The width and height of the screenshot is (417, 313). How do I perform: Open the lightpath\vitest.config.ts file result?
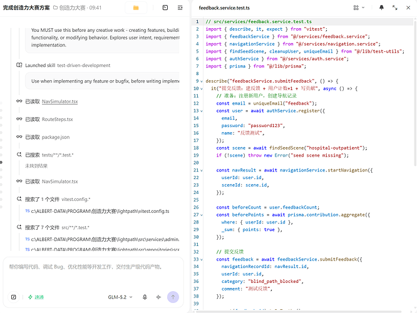pos(100,211)
